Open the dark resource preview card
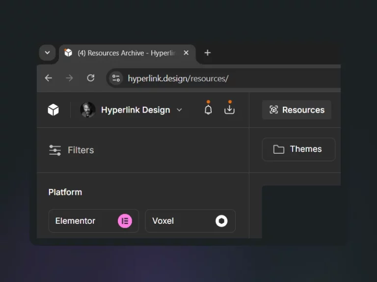 [x=301, y=212]
